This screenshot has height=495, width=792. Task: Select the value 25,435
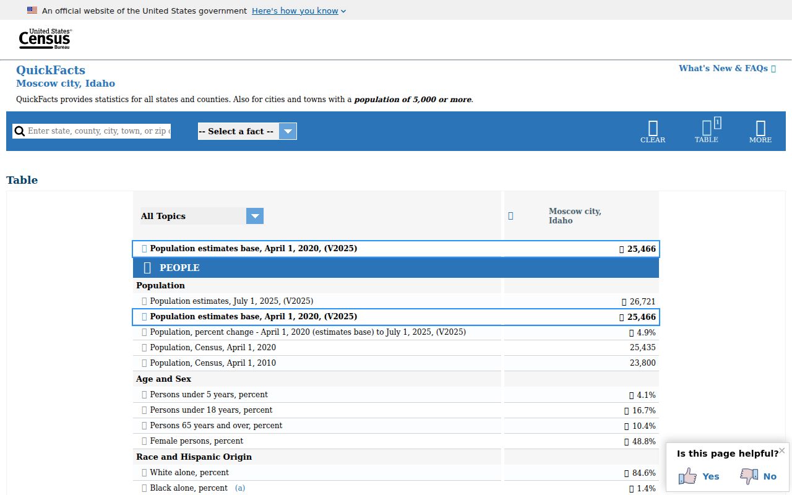[643, 348]
